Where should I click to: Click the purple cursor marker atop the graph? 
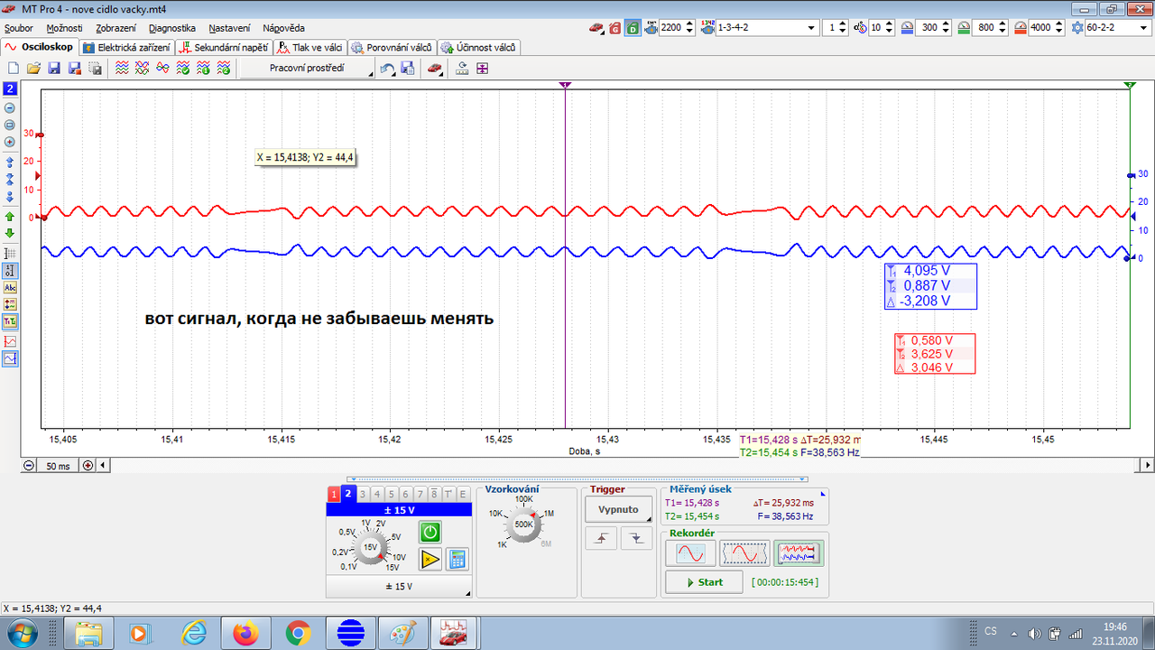pyautogui.click(x=565, y=85)
